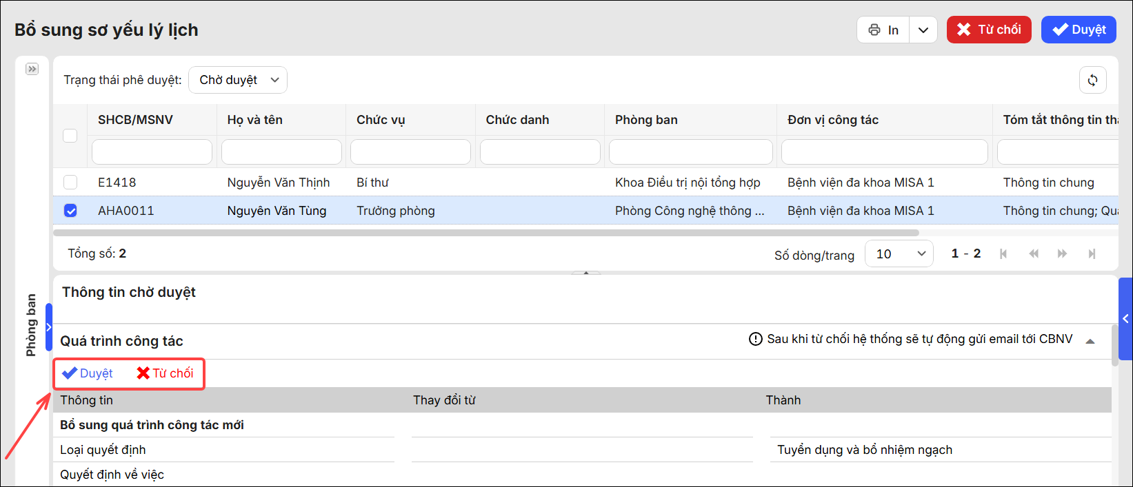The image size is (1133, 487).
Task: Expand the Phòng ban side panel handle
Action: tap(49, 327)
